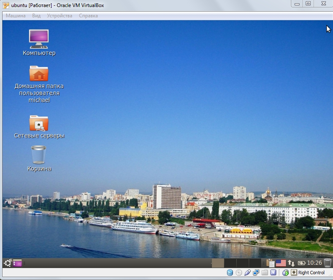The image size is (333, 280).
Task: Open the Ubuntu main menu button
Action: [8, 263]
